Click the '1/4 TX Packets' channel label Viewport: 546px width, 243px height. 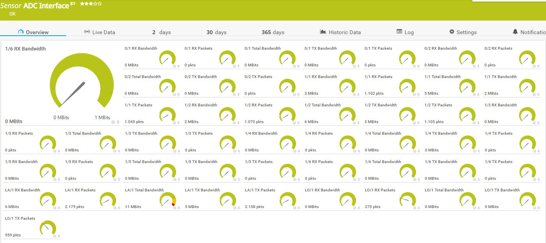coord(499,134)
